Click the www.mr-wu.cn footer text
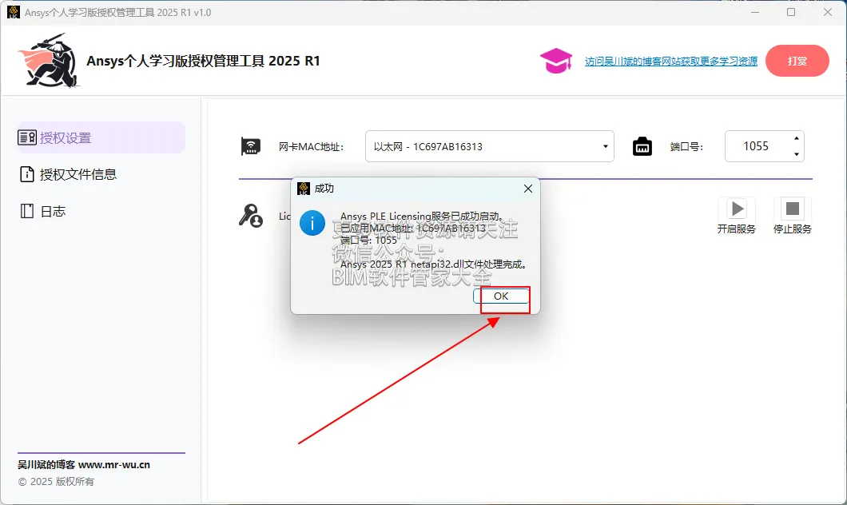This screenshot has height=505, width=847. [x=114, y=464]
